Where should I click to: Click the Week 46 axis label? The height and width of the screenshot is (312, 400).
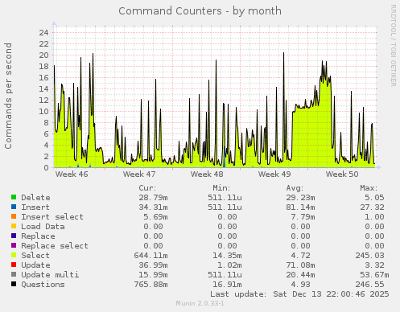[x=72, y=174]
